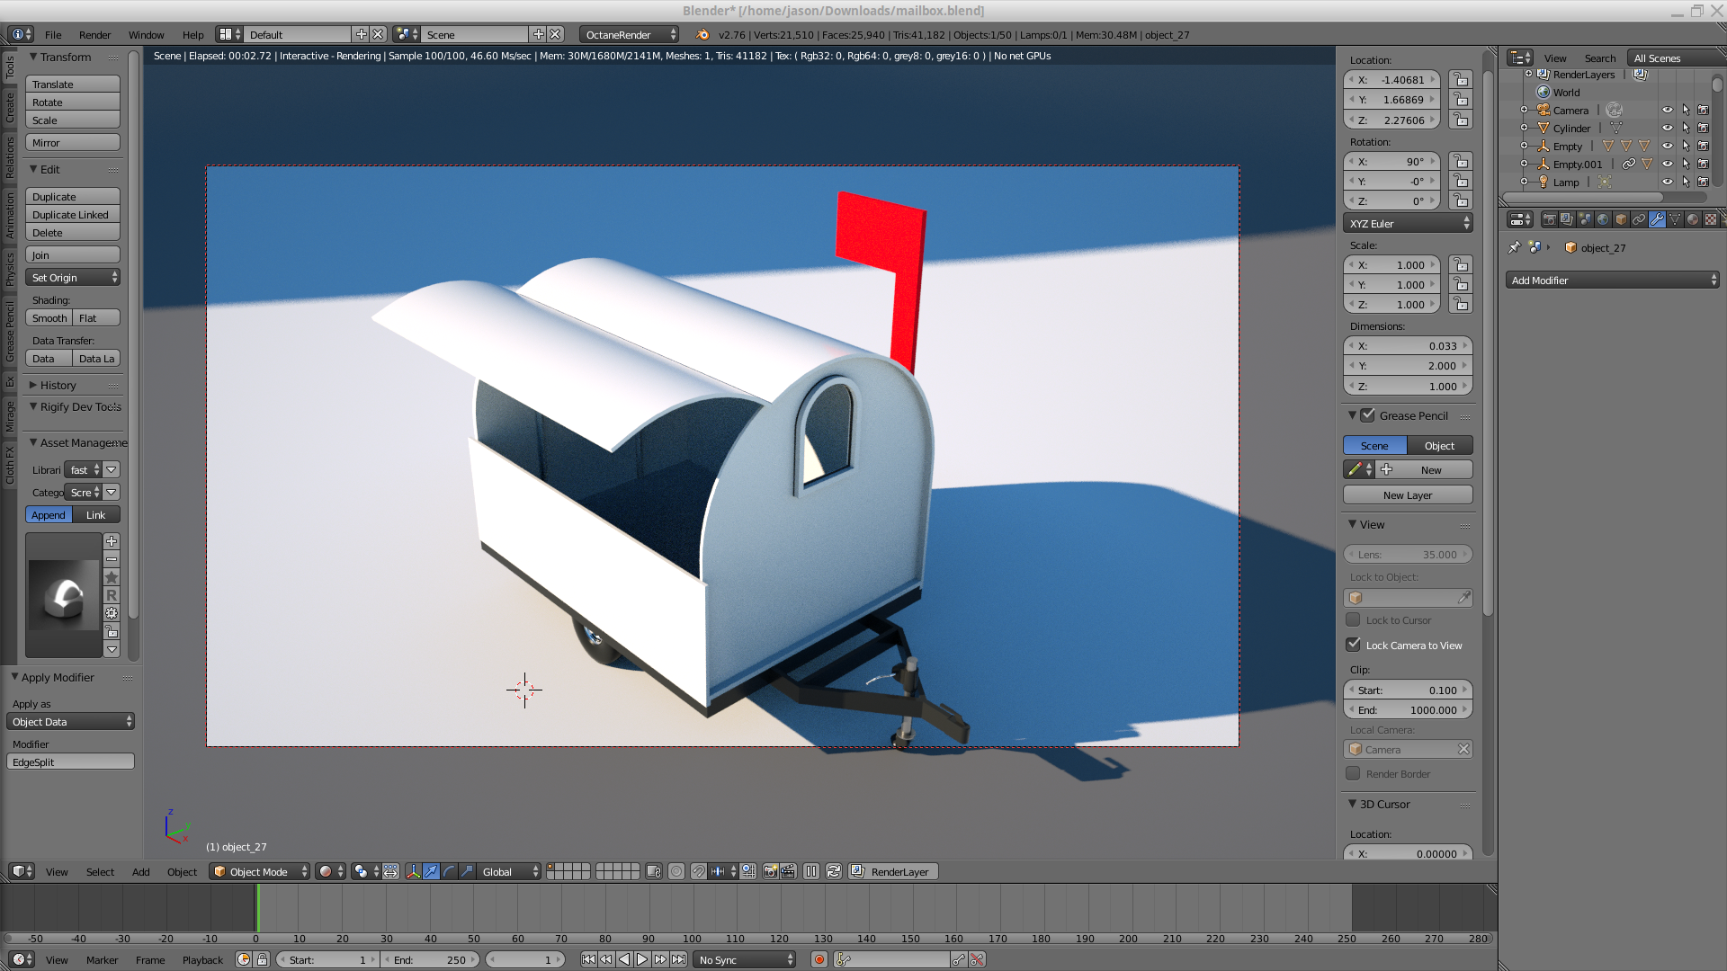Open the Materials properties tab (sphere icon)
Image resolution: width=1727 pixels, height=971 pixels.
[1693, 219]
